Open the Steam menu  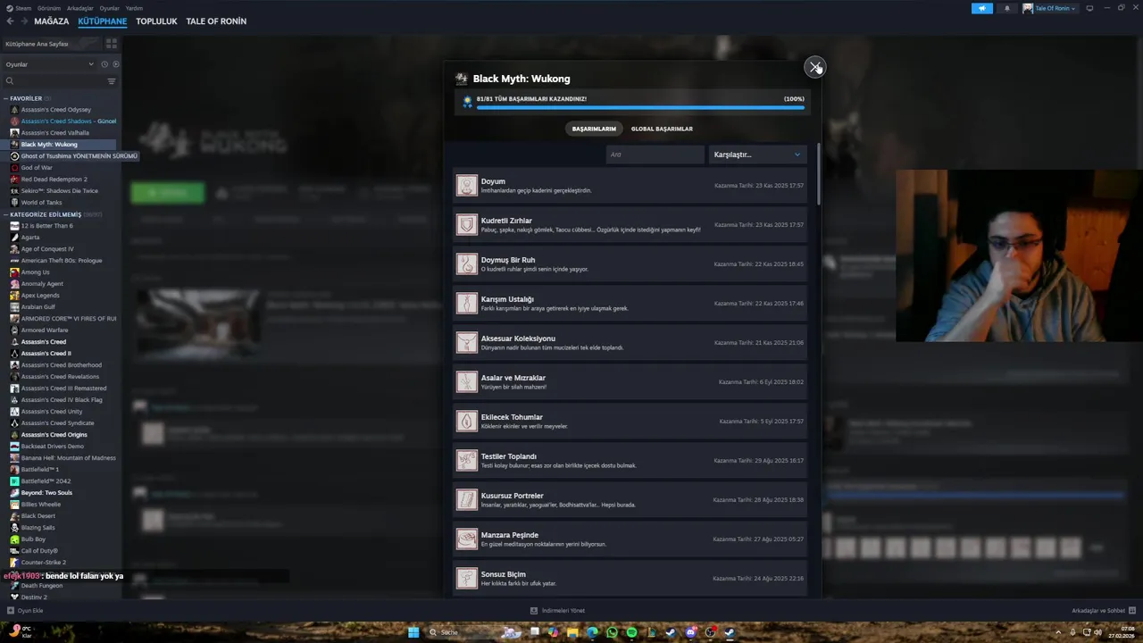[21, 8]
